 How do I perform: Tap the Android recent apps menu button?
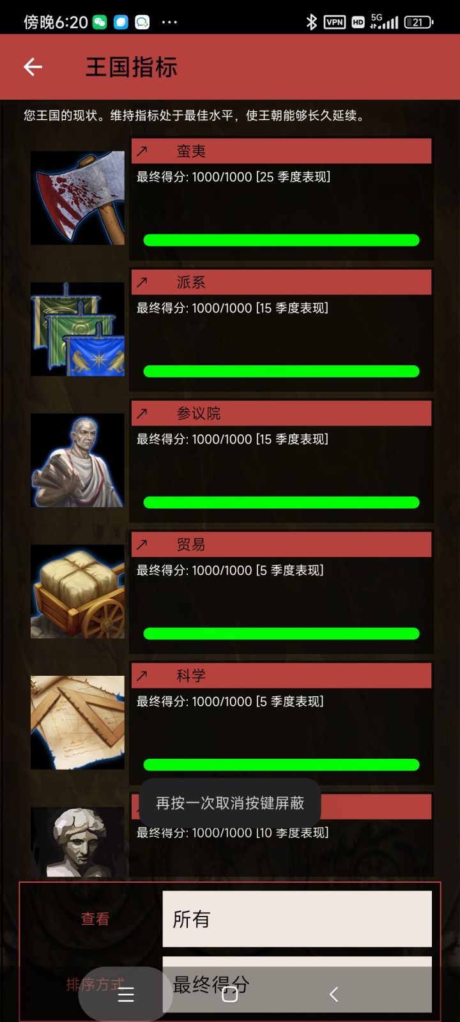(126, 995)
